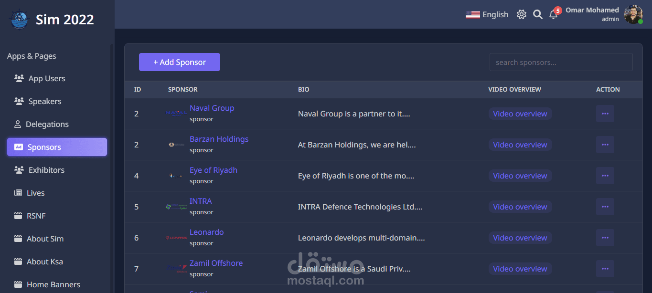Screen dimensions: 652x293
Task: Open action menu for Zamil Offshore
Action: [605, 269]
